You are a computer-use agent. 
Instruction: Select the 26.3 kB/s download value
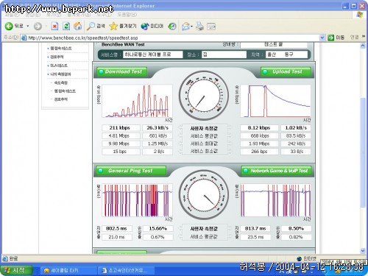point(158,128)
